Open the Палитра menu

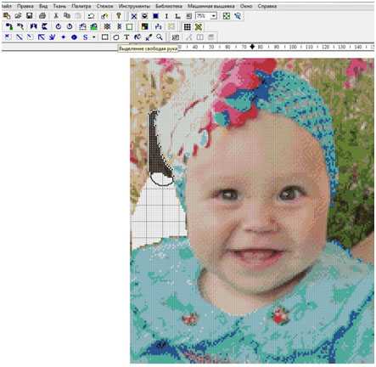[x=81, y=6]
